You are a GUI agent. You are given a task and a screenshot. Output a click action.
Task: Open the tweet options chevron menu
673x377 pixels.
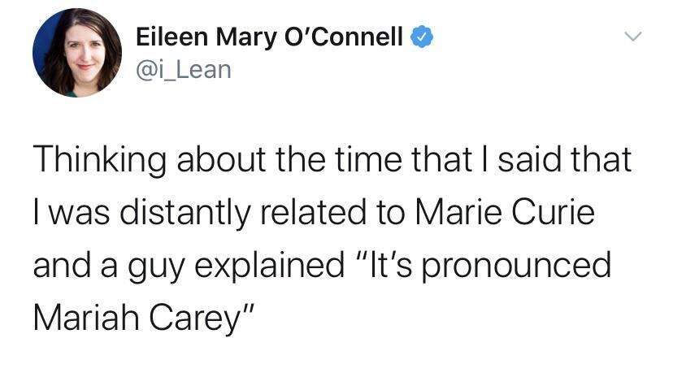click(x=633, y=37)
